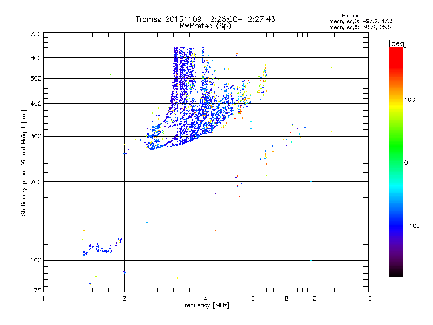Click the y-axis '400' tick label
This screenshot has height=325, width=433.
36,104
